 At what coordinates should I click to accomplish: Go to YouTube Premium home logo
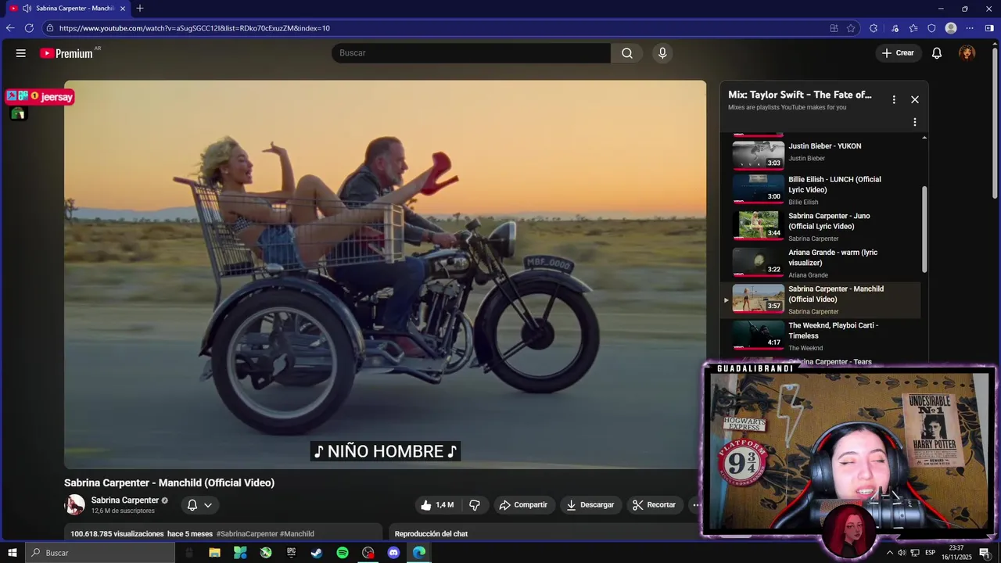(x=67, y=53)
